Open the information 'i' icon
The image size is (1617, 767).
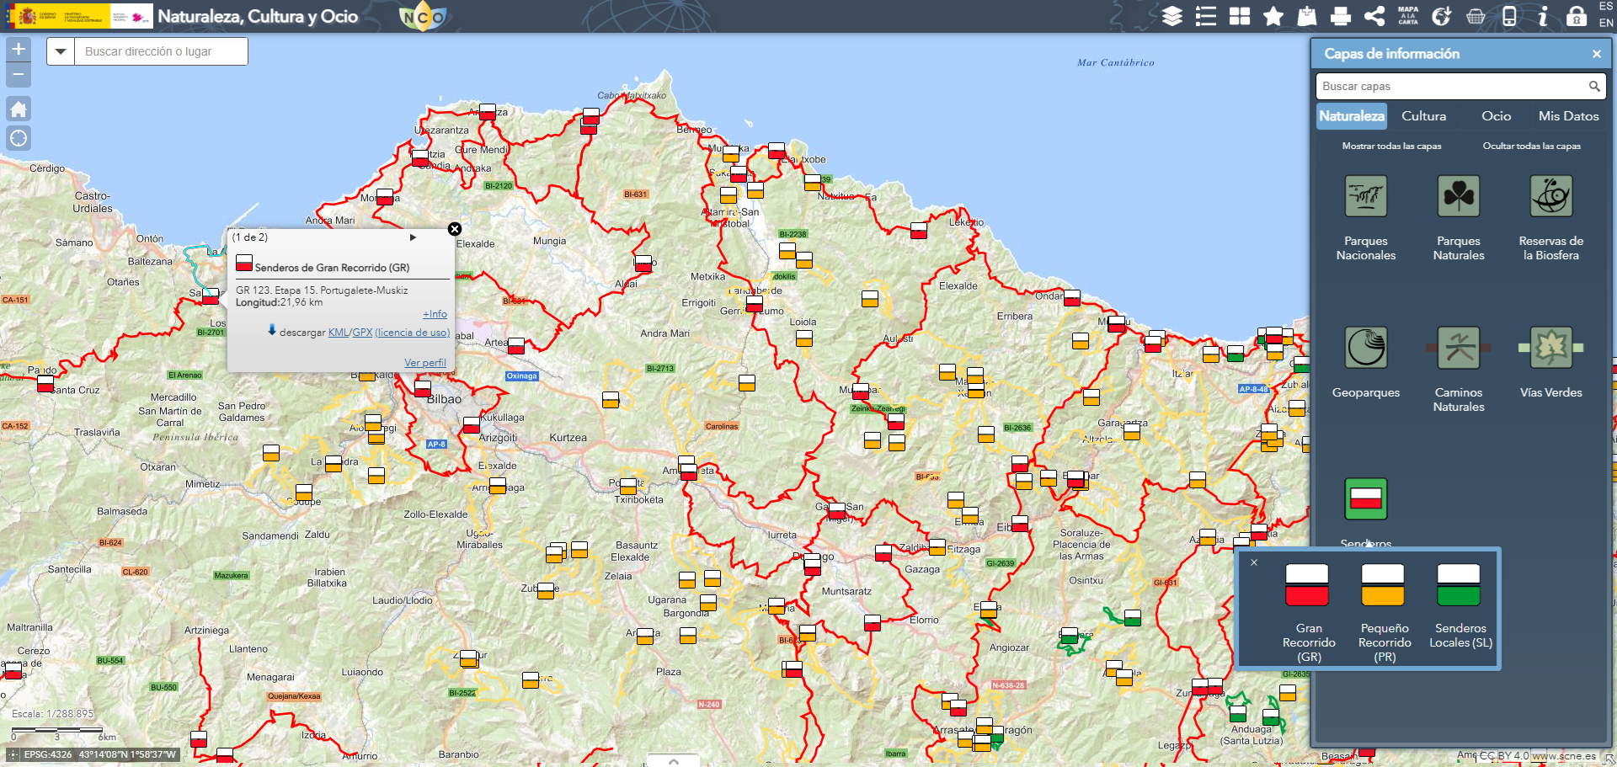point(1543,16)
